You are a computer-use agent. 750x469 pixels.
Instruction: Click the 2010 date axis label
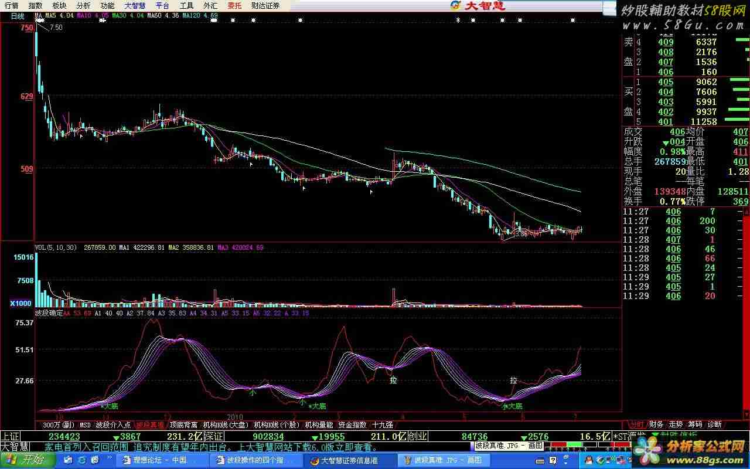tap(235, 416)
